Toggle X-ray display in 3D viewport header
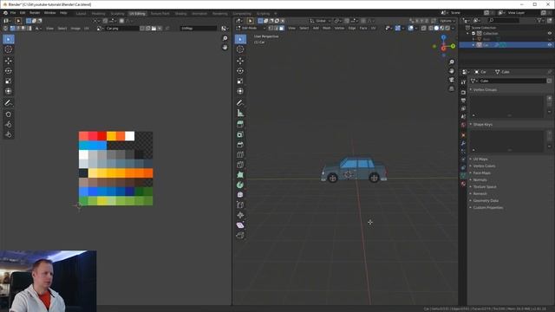Screen dimensions: 555x312 click(x=424, y=28)
